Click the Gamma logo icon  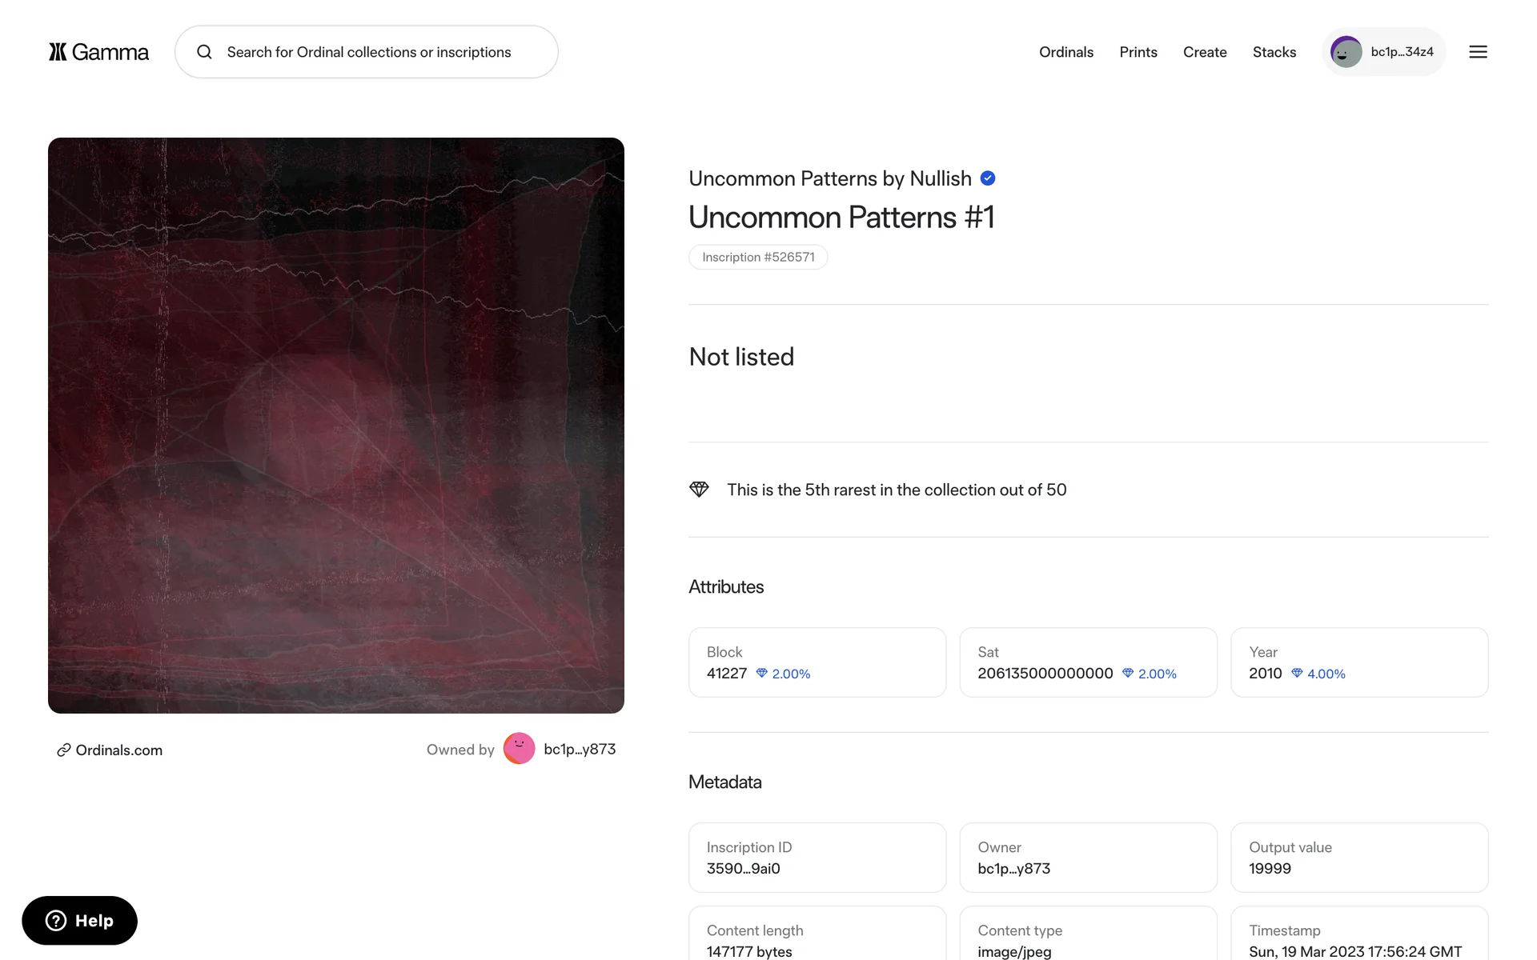pyautogui.click(x=58, y=52)
